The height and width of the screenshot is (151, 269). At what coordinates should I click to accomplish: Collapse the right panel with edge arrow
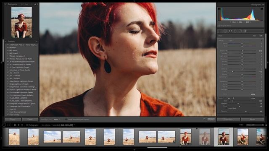point(268,62)
